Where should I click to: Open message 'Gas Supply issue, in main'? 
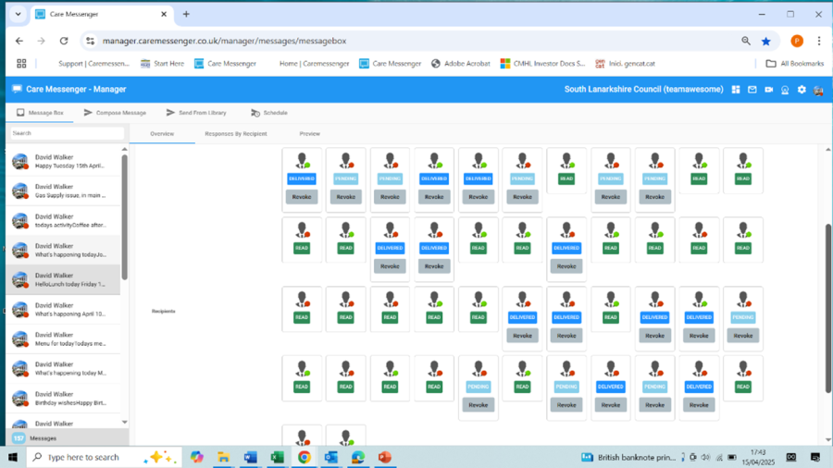(63, 191)
